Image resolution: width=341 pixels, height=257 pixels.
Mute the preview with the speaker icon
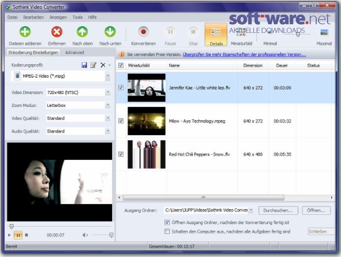click(x=85, y=235)
